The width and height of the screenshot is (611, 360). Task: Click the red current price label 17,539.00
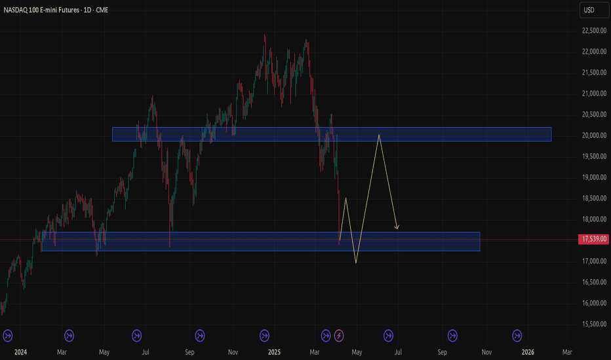pos(594,239)
